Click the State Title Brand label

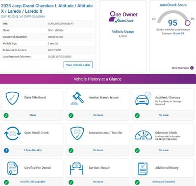(x=35, y=97)
